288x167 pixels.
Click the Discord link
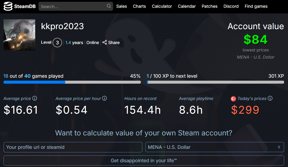click(231, 6)
